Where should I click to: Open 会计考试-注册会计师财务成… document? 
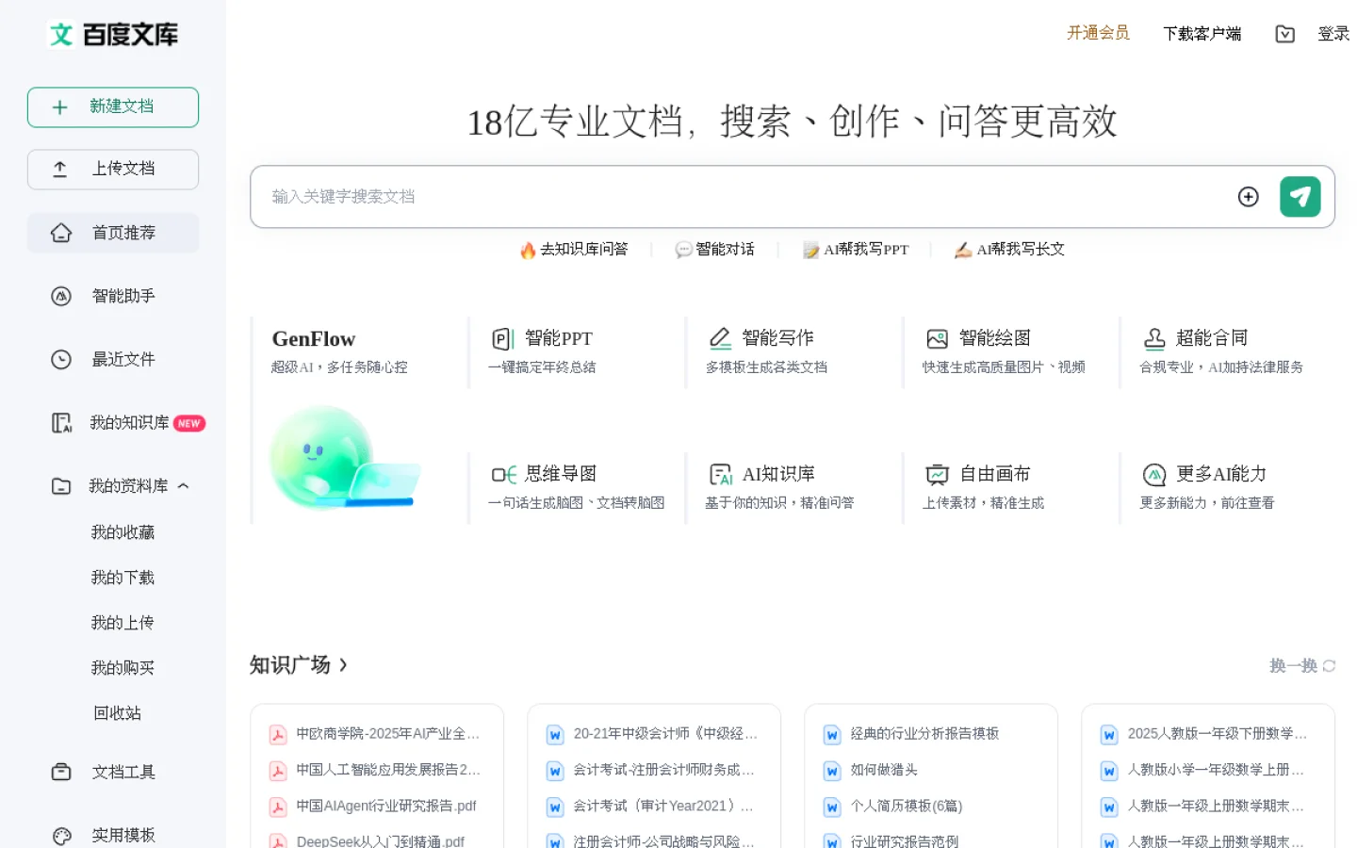click(663, 770)
